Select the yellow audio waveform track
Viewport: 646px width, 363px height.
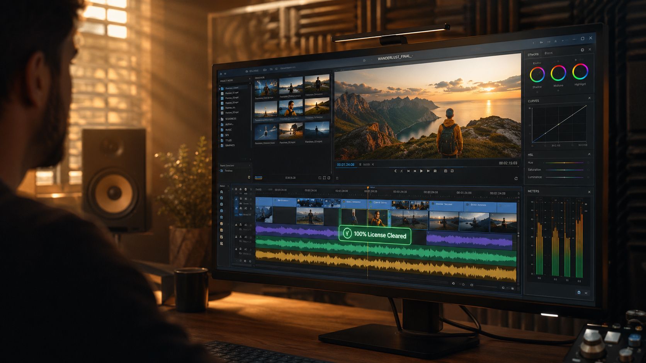click(386, 266)
